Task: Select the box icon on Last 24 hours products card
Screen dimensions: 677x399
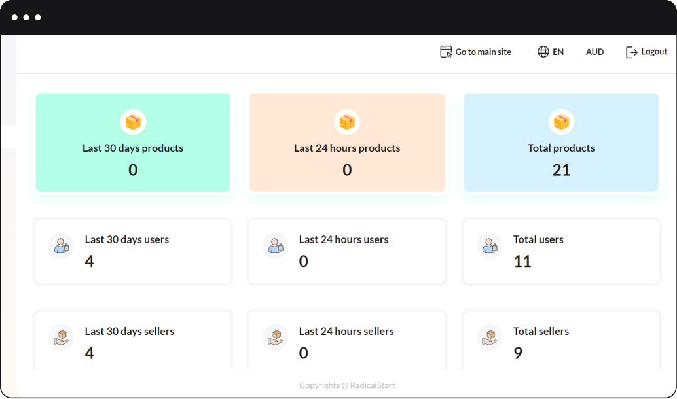Action: [x=347, y=122]
